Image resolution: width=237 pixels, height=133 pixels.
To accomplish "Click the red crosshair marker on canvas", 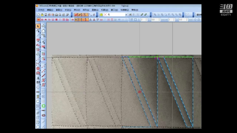I will (x=140, y=92).
